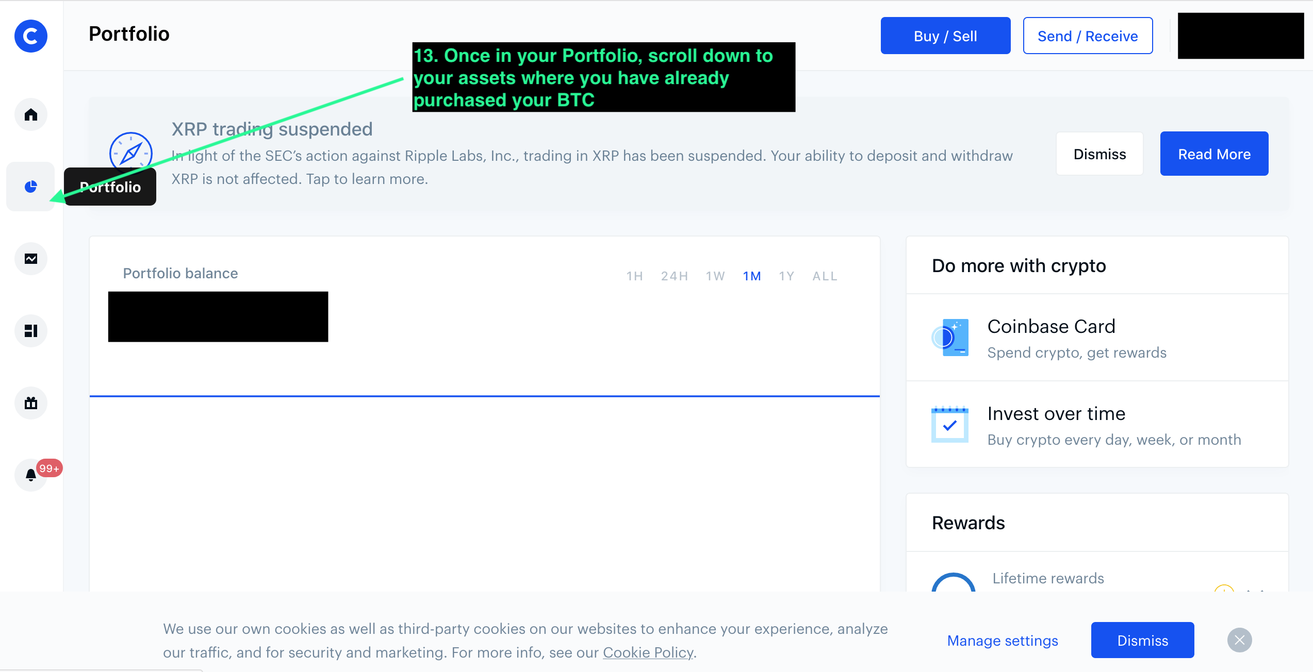Open Manage settings for cookies
Image resolution: width=1313 pixels, height=672 pixels.
[x=1003, y=641]
